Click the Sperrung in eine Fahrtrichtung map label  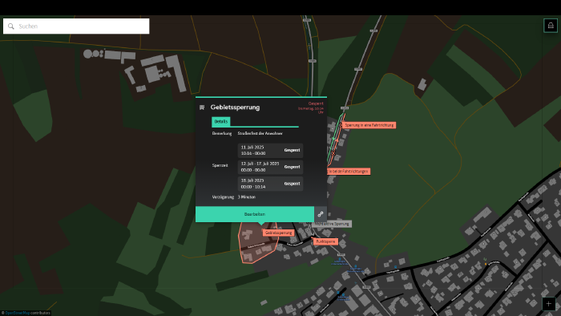point(369,125)
